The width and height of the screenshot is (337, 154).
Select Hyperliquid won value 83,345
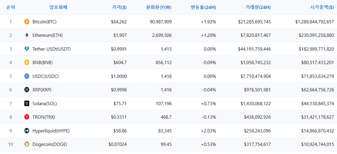tap(164, 131)
